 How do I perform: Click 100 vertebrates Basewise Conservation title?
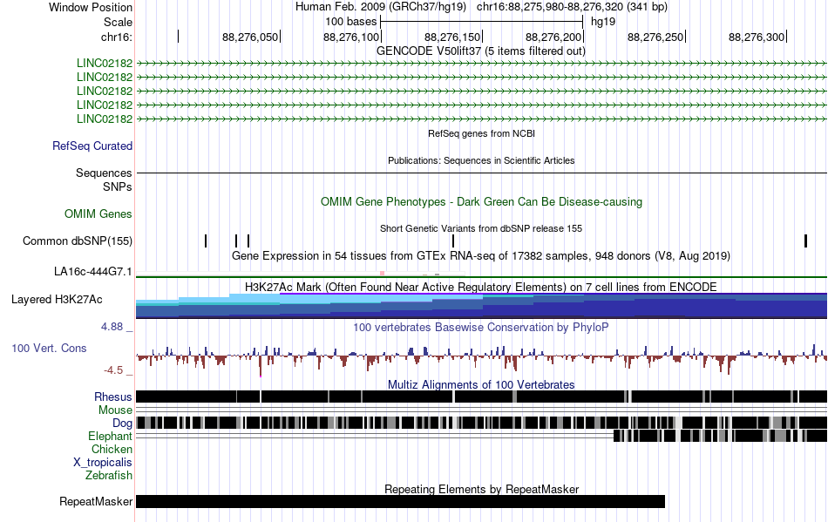coord(481,328)
